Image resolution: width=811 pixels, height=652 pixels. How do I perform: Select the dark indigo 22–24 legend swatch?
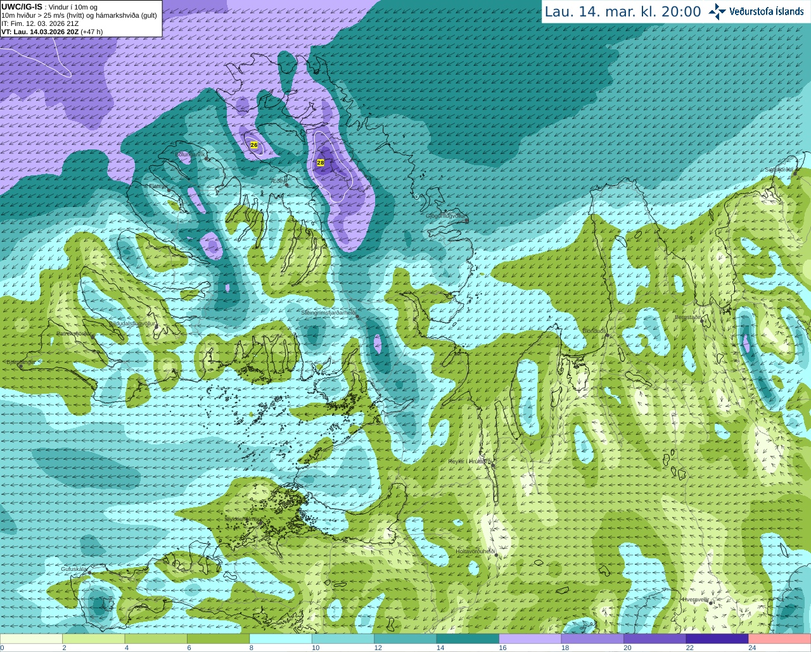[717, 639]
